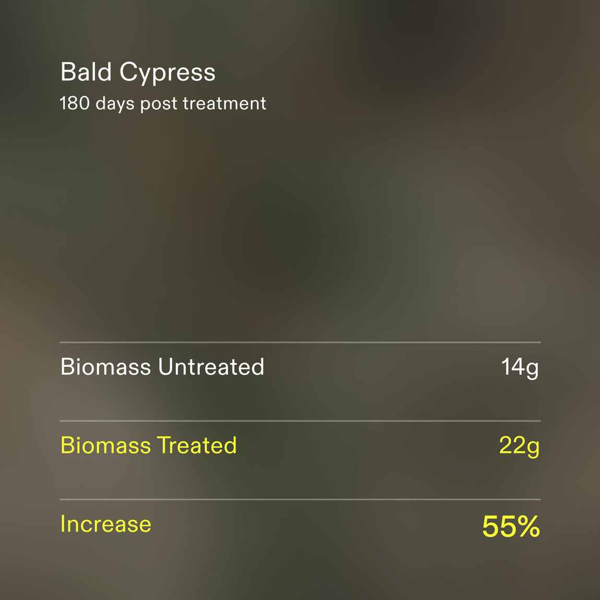The height and width of the screenshot is (600, 600).
Task: Click the Increase label
Action: (x=105, y=524)
